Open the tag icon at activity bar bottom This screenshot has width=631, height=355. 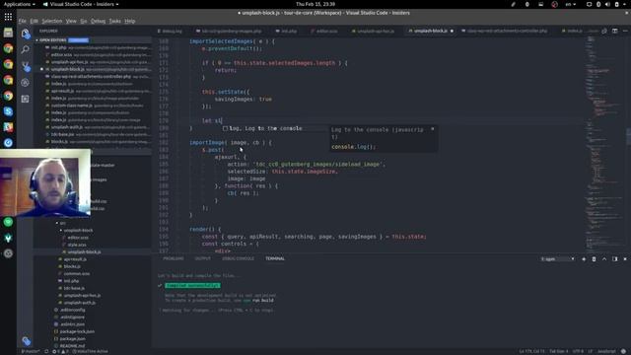point(27,341)
